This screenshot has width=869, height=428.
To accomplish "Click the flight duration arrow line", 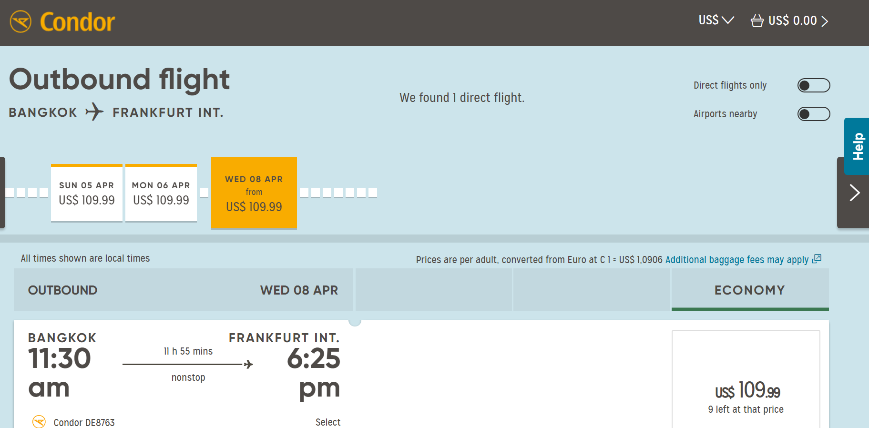I will [188, 365].
